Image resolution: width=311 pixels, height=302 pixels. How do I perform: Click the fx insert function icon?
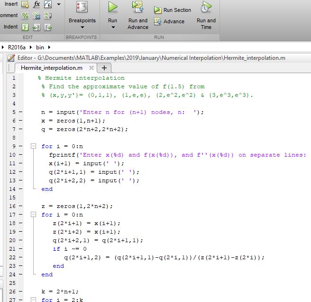click(37, 4)
